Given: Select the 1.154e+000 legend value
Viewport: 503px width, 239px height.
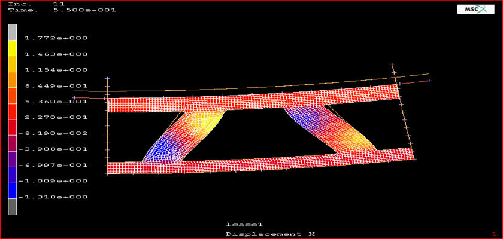Looking at the screenshot, I should tap(56, 70).
